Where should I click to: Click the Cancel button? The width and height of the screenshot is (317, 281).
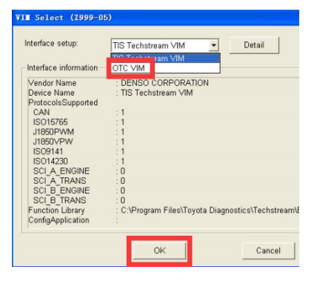268,251
